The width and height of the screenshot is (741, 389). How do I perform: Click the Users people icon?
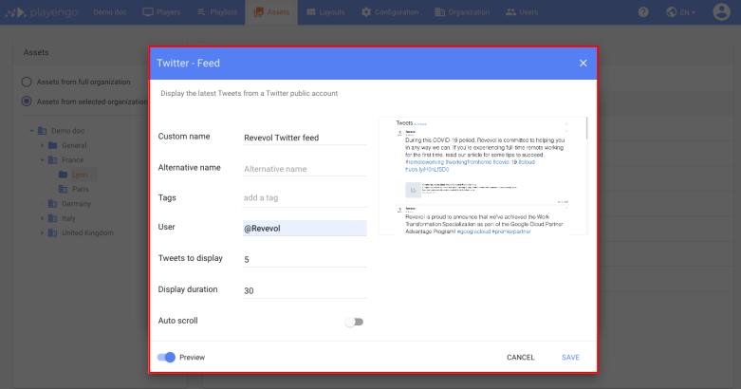click(510, 12)
